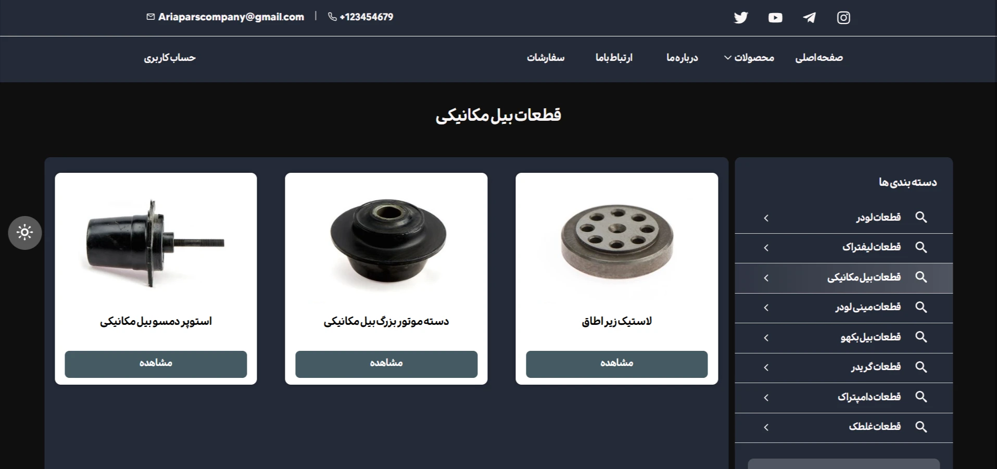Open the حساب کاربری link
The width and height of the screenshot is (997, 469).
[170, 58]
